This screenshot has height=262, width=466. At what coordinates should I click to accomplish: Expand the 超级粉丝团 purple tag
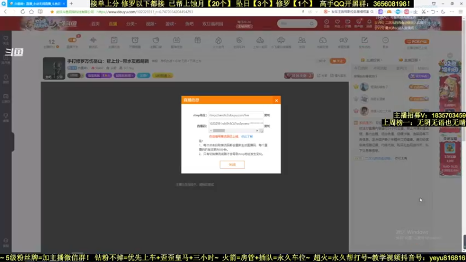coord(124,76)
